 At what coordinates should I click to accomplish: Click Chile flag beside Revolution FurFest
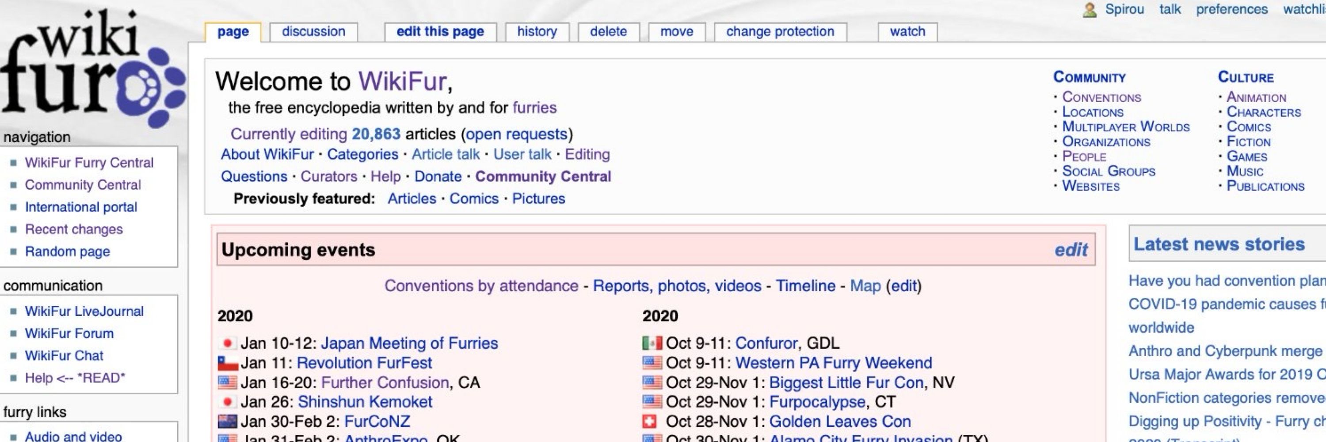(x=228, y=363)
